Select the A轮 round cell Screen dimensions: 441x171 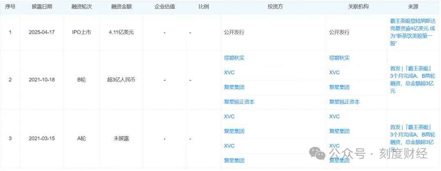[82, 138]
